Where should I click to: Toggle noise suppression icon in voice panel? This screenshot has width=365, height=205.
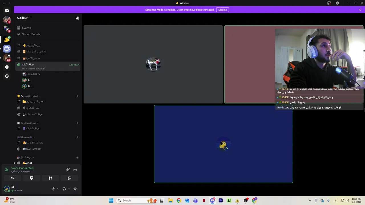coord(68,170)
